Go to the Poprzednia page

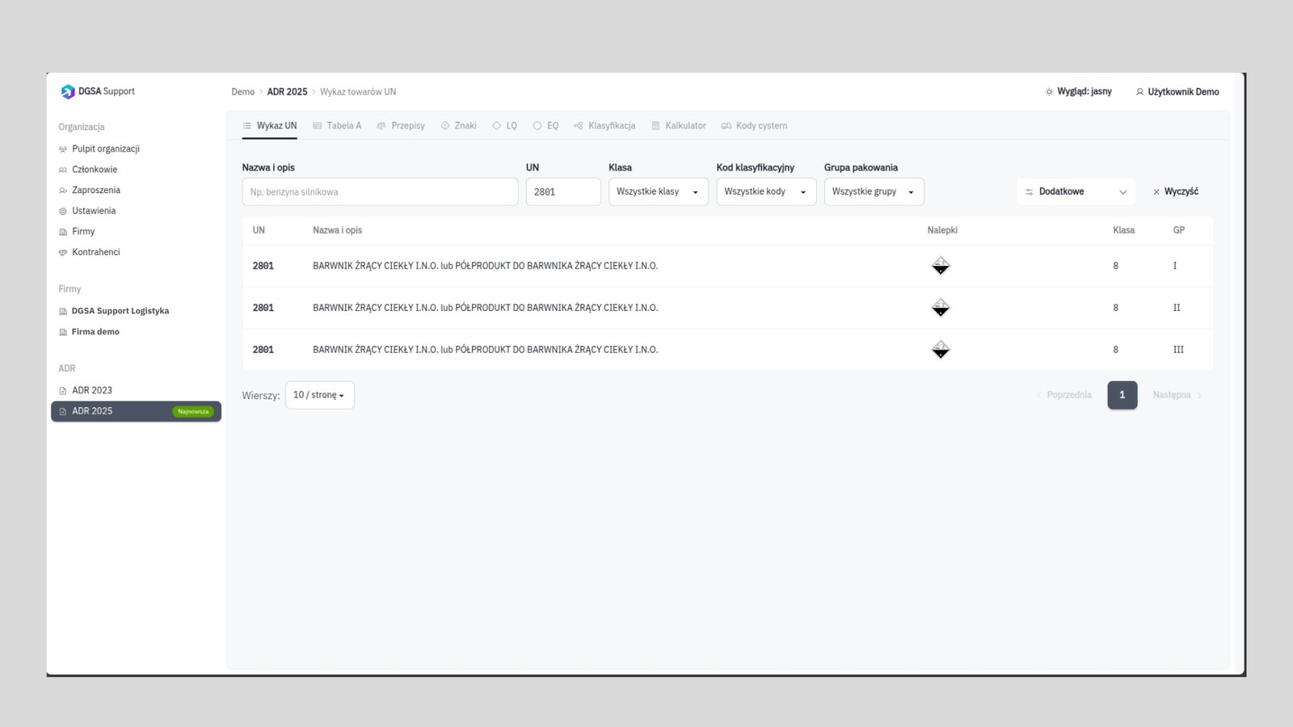click(1063, 395)
